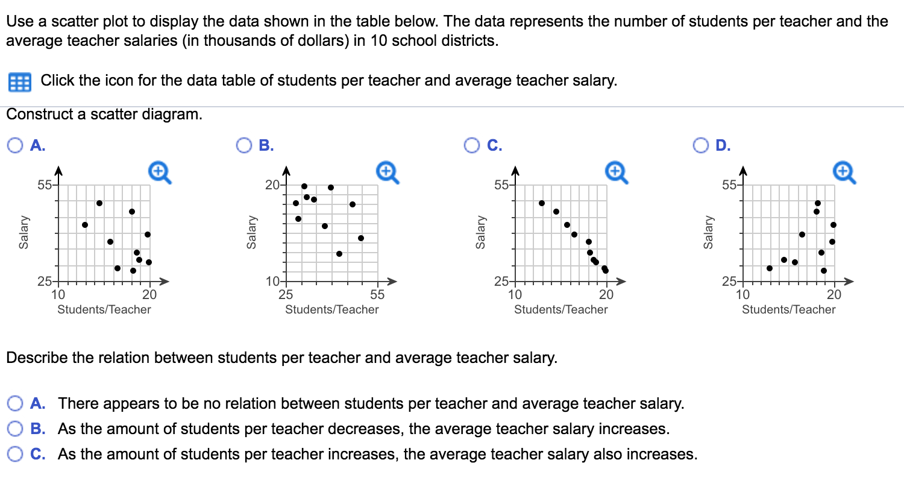The height and width of the screenshot is (498, 904).
Task: Click the blue A label above its graph
Action: click(36, 145)
